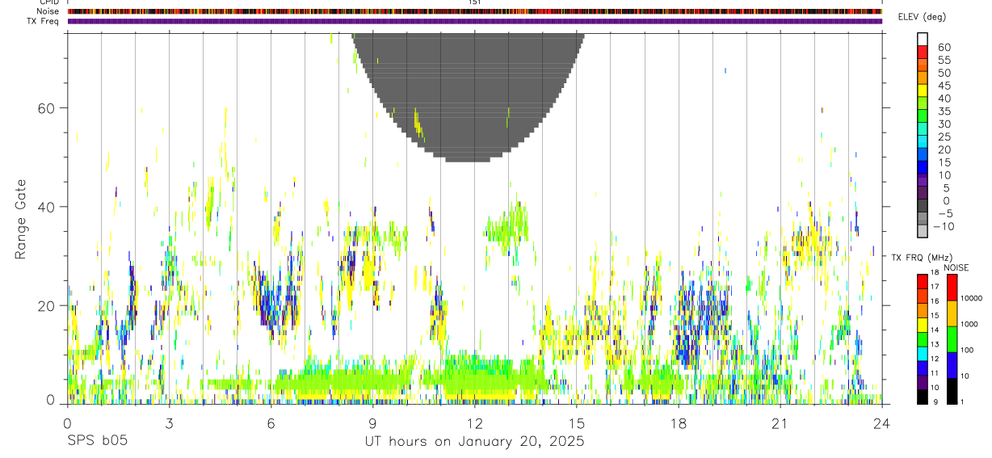
Task: Click the '1000' value on the NOISE colorbar
Action: coord(969,324)
